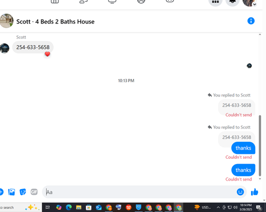Switch to the active Chrome window on taskbar
Image resolution: width=266 pixels, height=212 pixels.
(x=179, y=207)
